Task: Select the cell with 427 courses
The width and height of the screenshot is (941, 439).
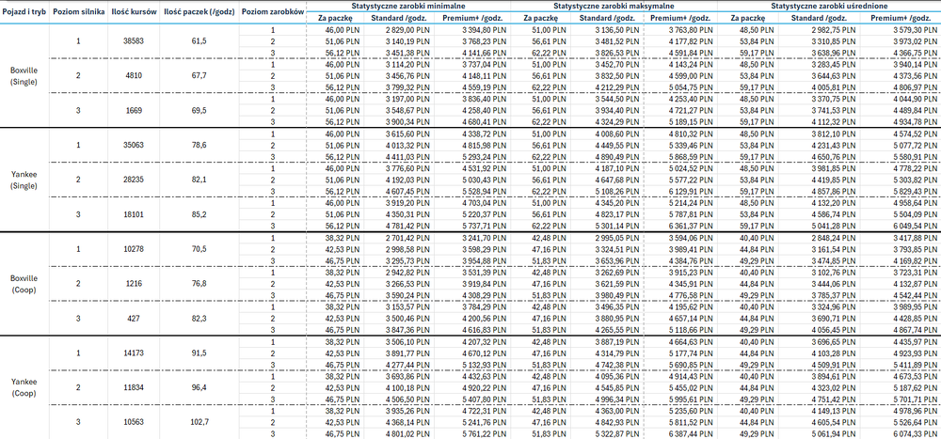Action: (134, 319)
